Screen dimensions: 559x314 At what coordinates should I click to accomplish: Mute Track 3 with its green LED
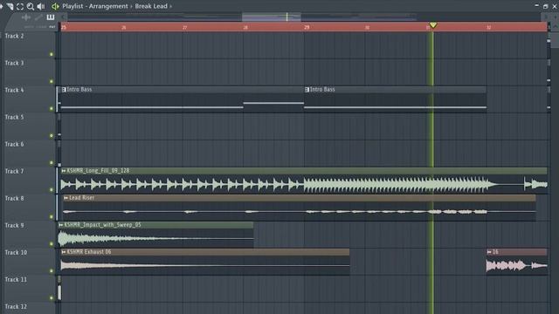click(x=51, y=81)
